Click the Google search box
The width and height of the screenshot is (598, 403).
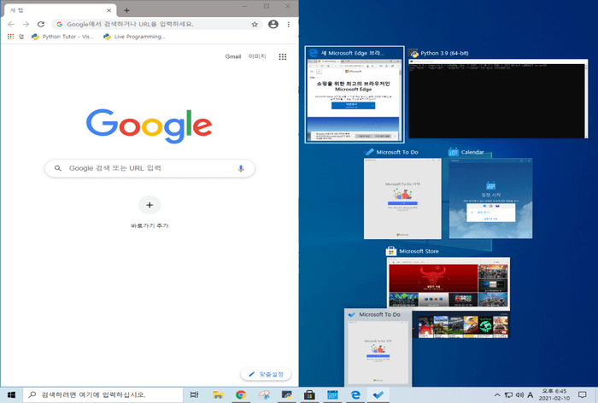(x=149, y=168)
